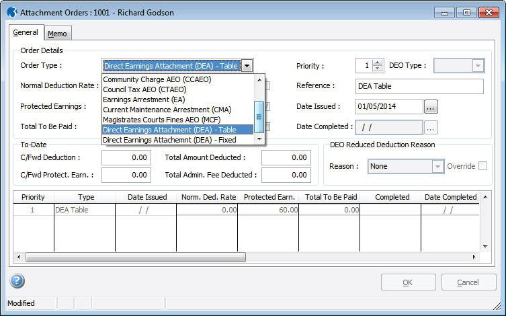Click the C/Fwd Deduction amount field

126,157
